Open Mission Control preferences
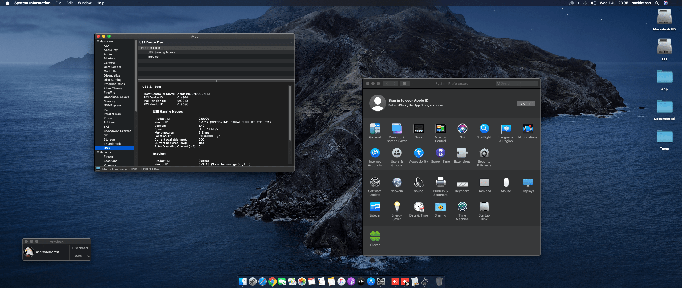Image resolution: width=682 pixels, height=288 pixels. point(440,129)
